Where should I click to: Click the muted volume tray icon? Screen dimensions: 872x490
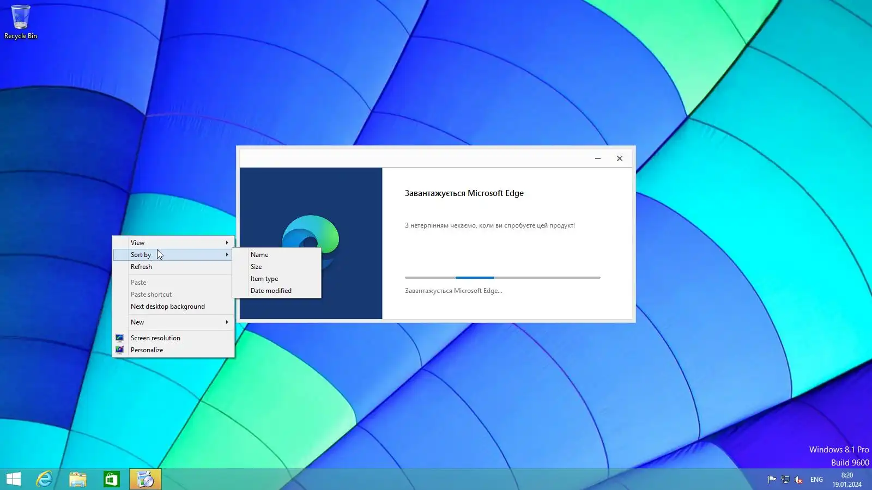click(798, 480)
